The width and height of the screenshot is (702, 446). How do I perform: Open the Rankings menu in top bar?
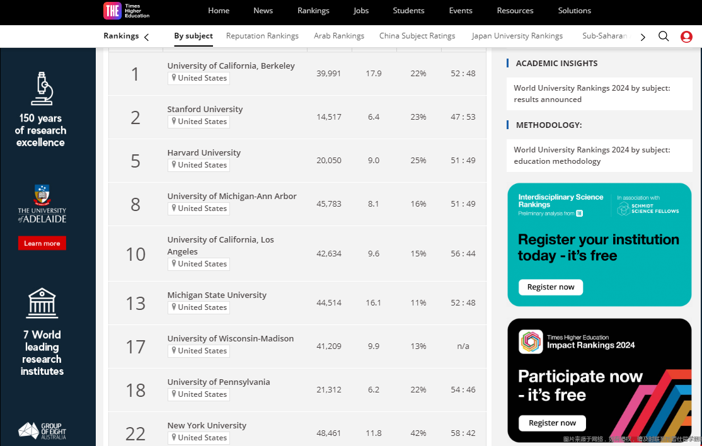tap(313, 11)
